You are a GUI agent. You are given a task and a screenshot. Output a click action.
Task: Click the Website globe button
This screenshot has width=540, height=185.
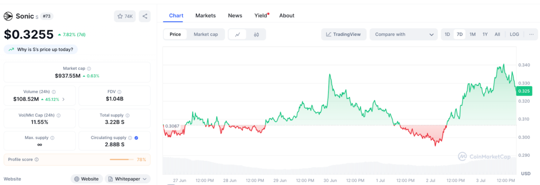(87, 179)
